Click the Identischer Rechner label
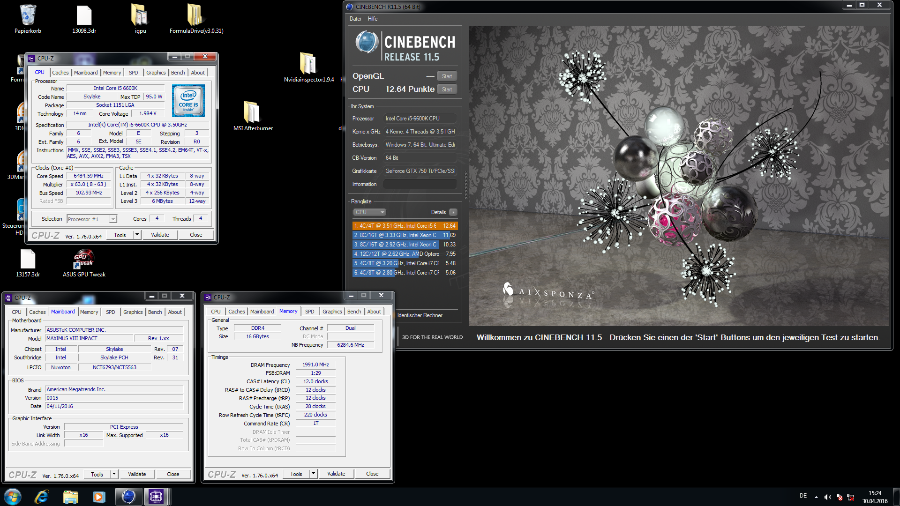The image size is (900, 506). (420, 315)
